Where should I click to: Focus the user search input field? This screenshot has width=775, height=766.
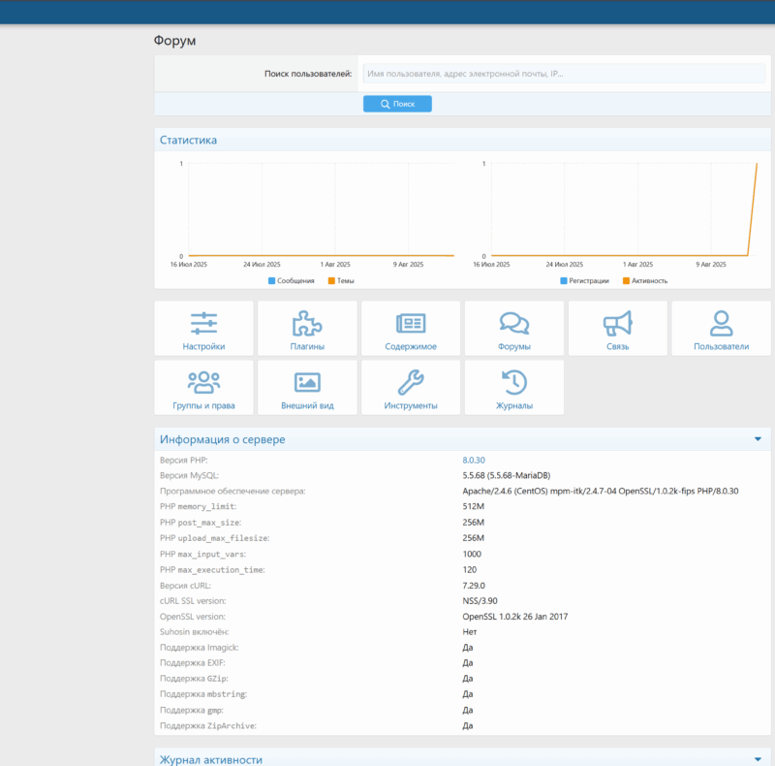point(564,74)
